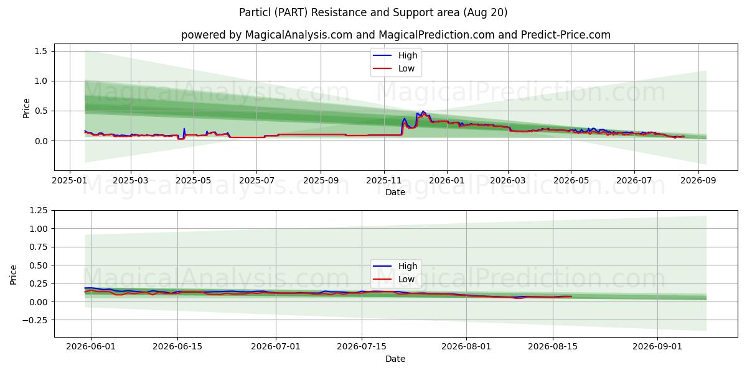Click the '-0.25' y-axis tick in bottom chart

35,320
